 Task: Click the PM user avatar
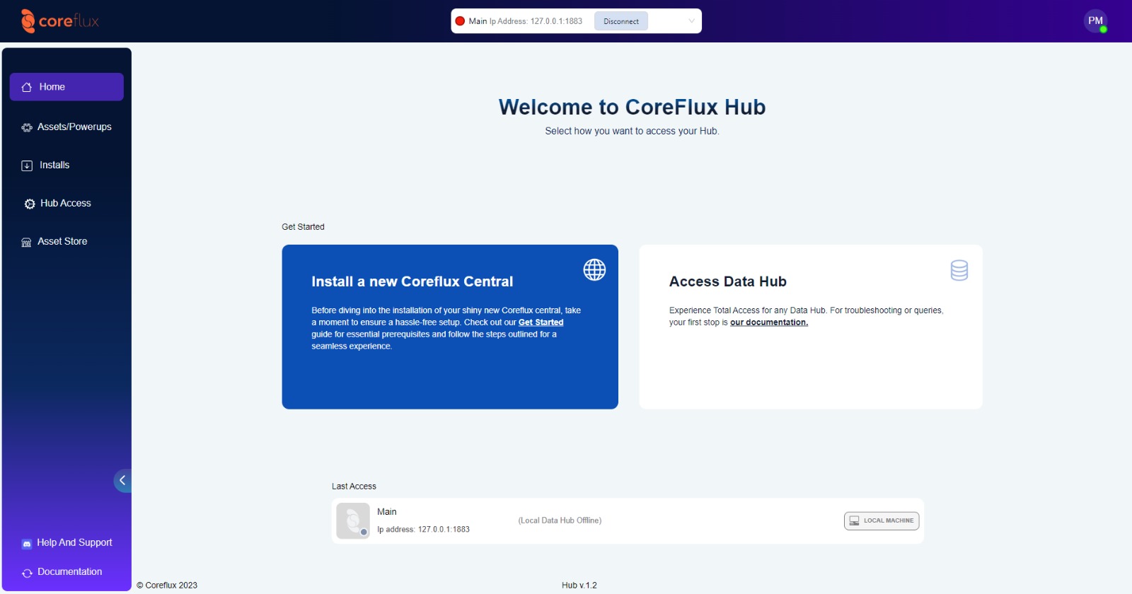pyautogui.click(x=1095, y=21)
